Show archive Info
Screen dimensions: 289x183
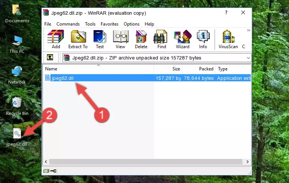pyautogui.click(x=203, y=39)
